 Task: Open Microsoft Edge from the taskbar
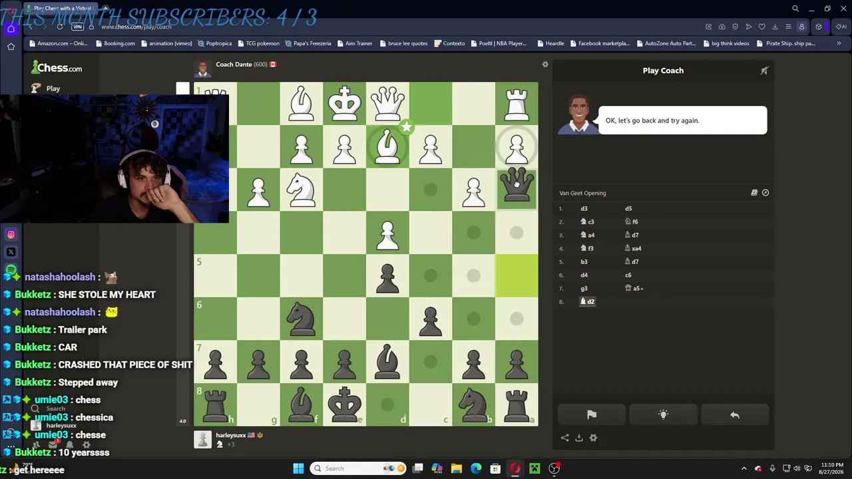476,468
